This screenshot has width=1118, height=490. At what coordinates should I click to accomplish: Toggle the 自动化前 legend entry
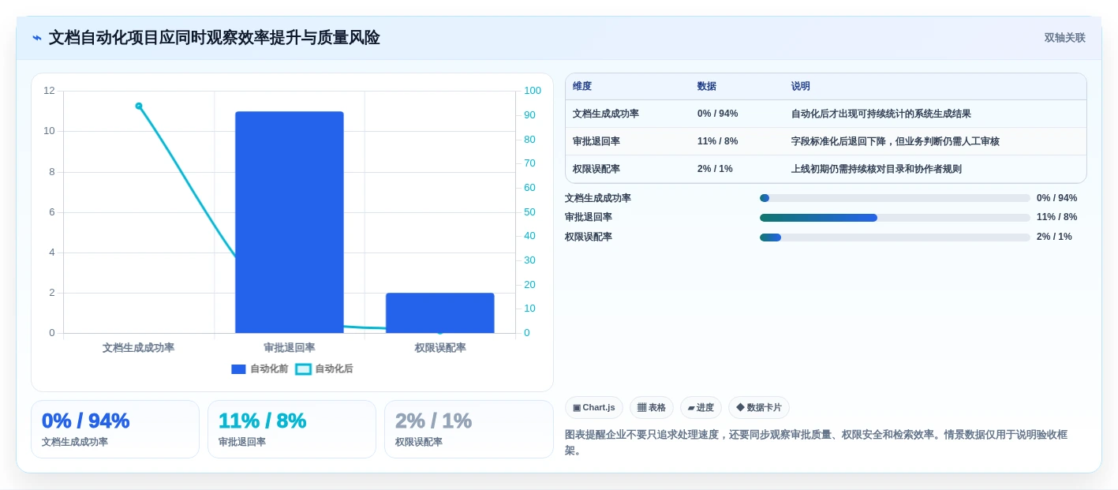coord(260,368)
